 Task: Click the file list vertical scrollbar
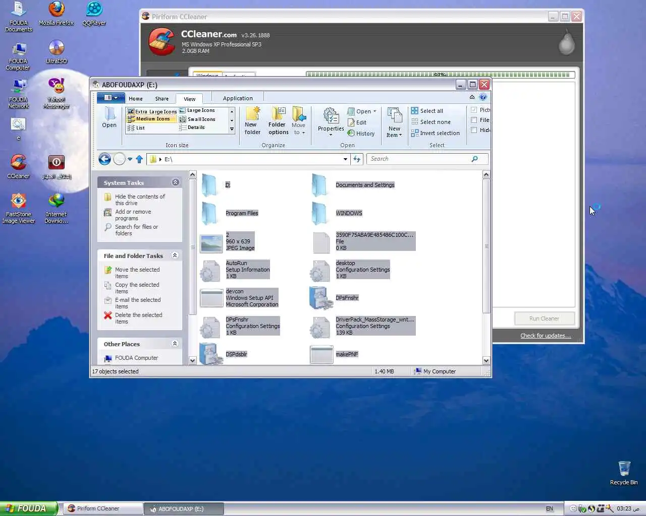coord(486,267)
